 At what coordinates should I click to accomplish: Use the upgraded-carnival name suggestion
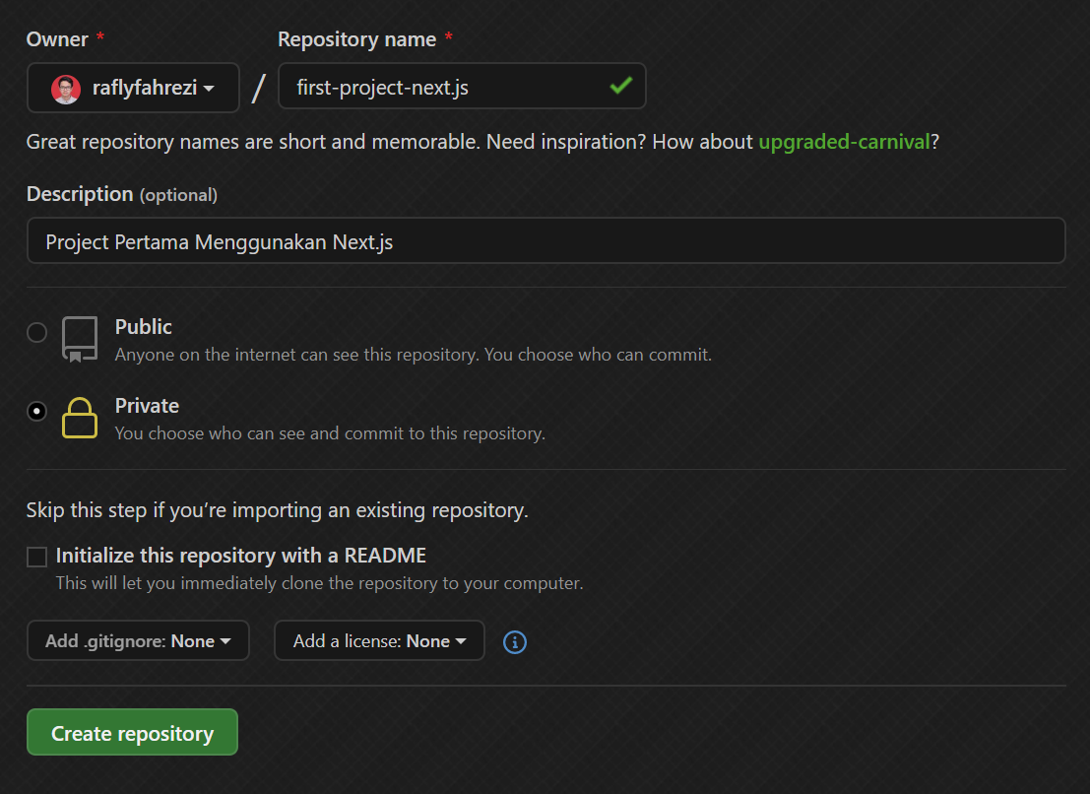click(x=844, y=142)
